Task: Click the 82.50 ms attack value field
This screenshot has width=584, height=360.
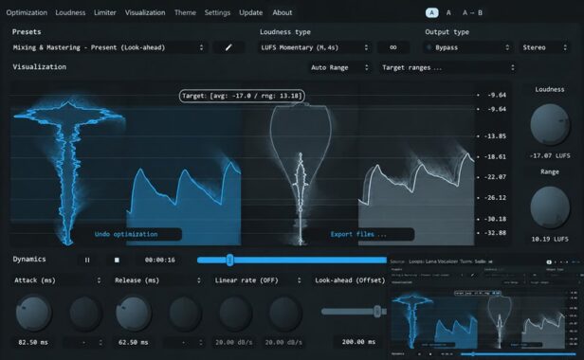Action: (33, 342)
